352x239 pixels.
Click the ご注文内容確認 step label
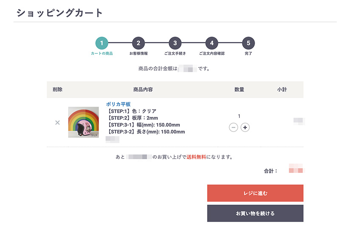click(212, 53)
